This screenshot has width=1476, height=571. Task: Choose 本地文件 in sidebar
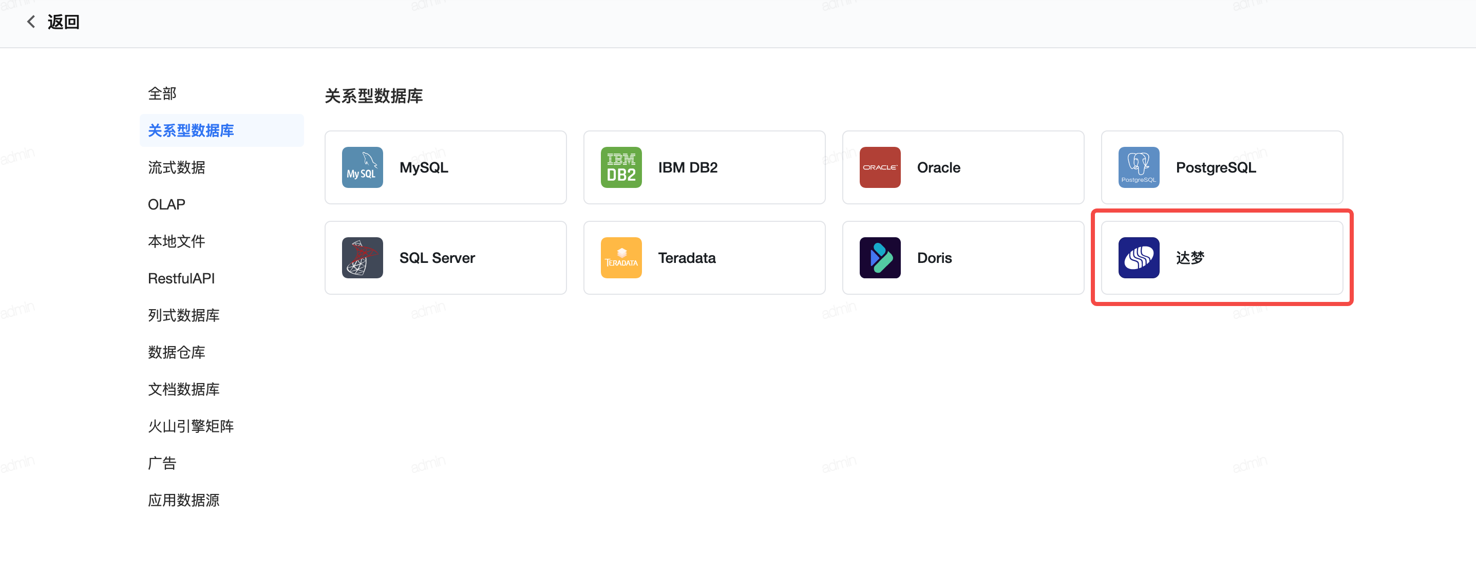[x=177, y=241]
